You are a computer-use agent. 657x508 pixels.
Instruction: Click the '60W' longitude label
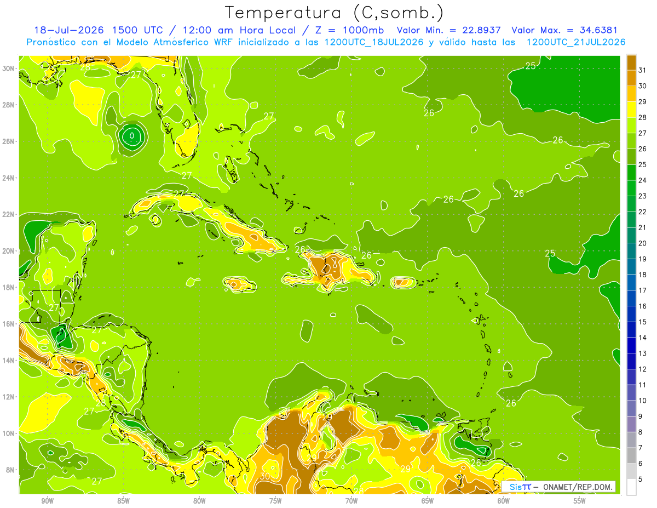pos(504,501)
